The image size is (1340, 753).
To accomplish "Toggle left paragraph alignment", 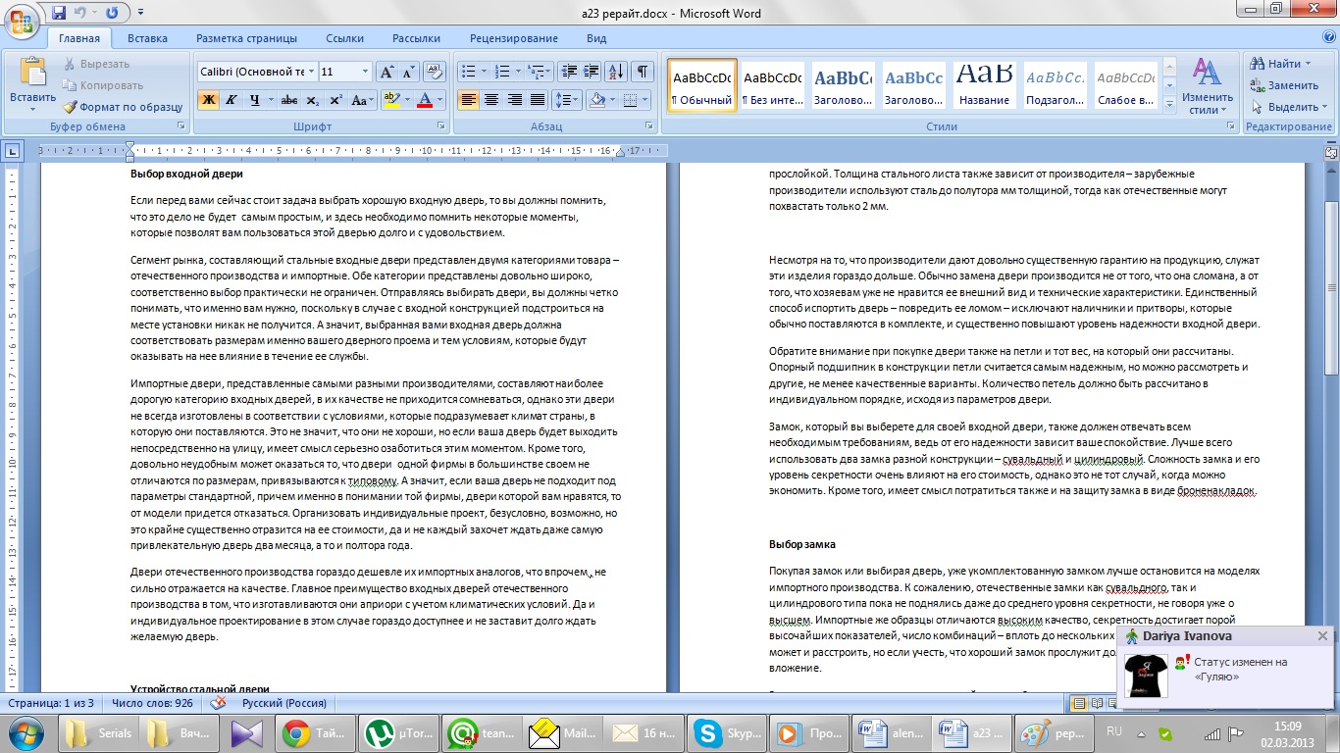I will pos(469,100).
